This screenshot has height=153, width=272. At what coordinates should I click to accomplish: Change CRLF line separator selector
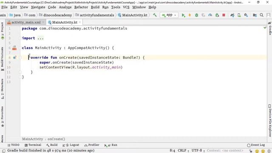[183, 150]
